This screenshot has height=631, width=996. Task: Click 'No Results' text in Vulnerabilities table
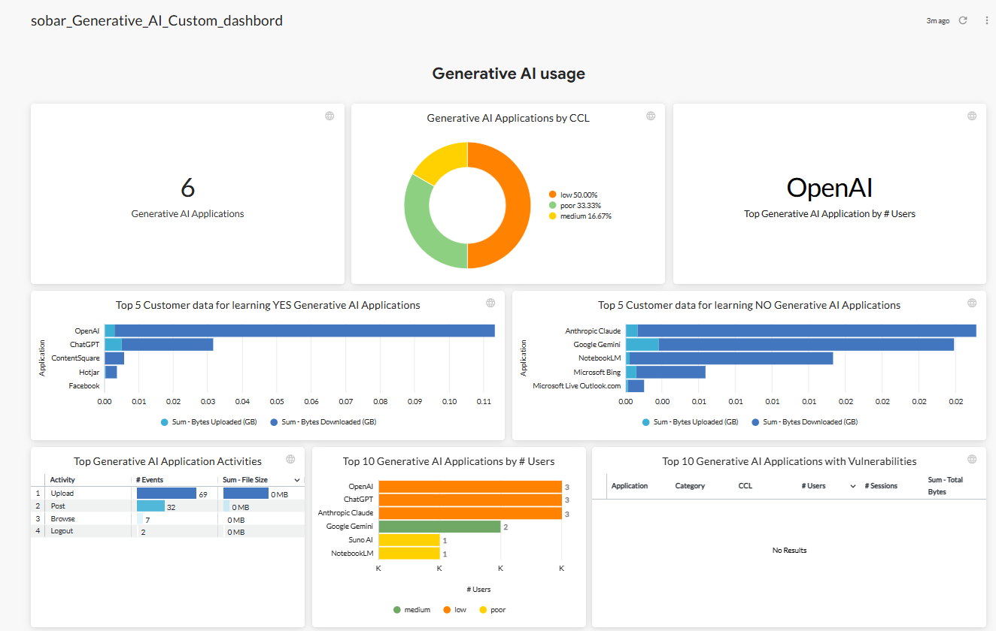(789, 551)
